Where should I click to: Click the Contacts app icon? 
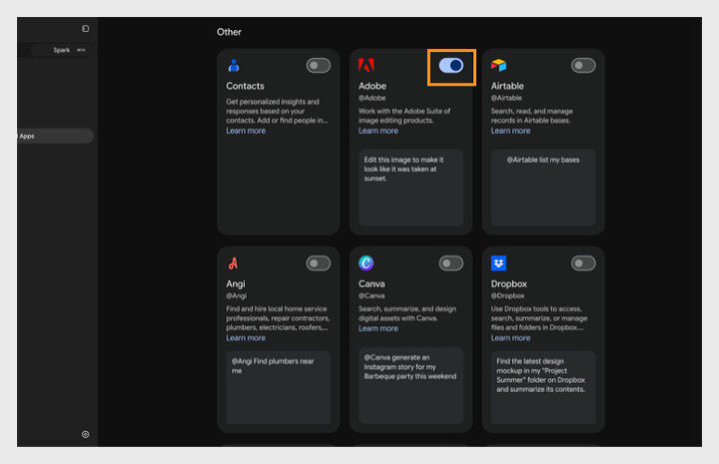tap(234, 66)
